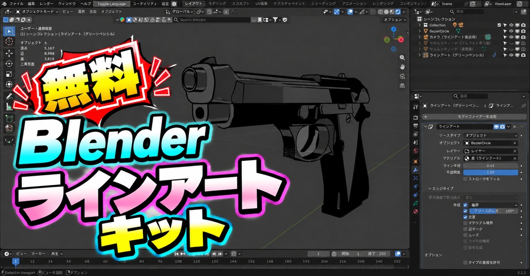Open the Material properties tab
530x276 pixels.
click(x=416, y=211)
